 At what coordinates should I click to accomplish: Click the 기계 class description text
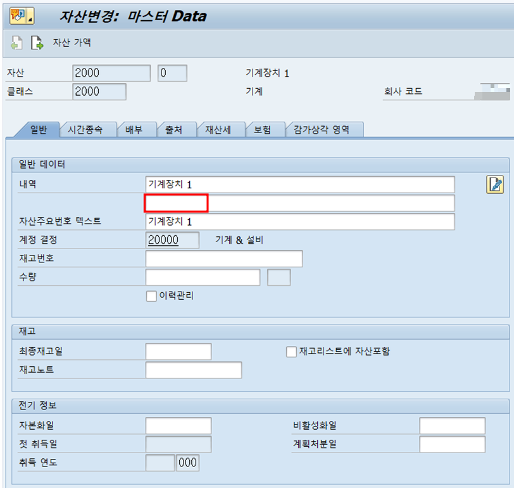pos(254,91)
